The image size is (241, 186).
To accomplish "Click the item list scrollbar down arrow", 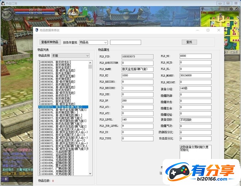I will click(x=90, y=174).
